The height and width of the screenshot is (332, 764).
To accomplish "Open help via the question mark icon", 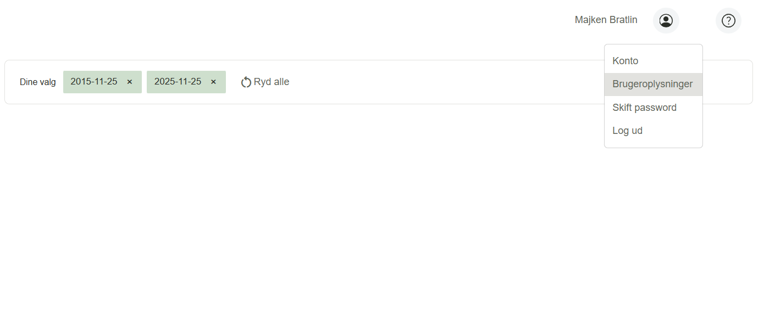I will pyautogui.click(x=728, y=21).
